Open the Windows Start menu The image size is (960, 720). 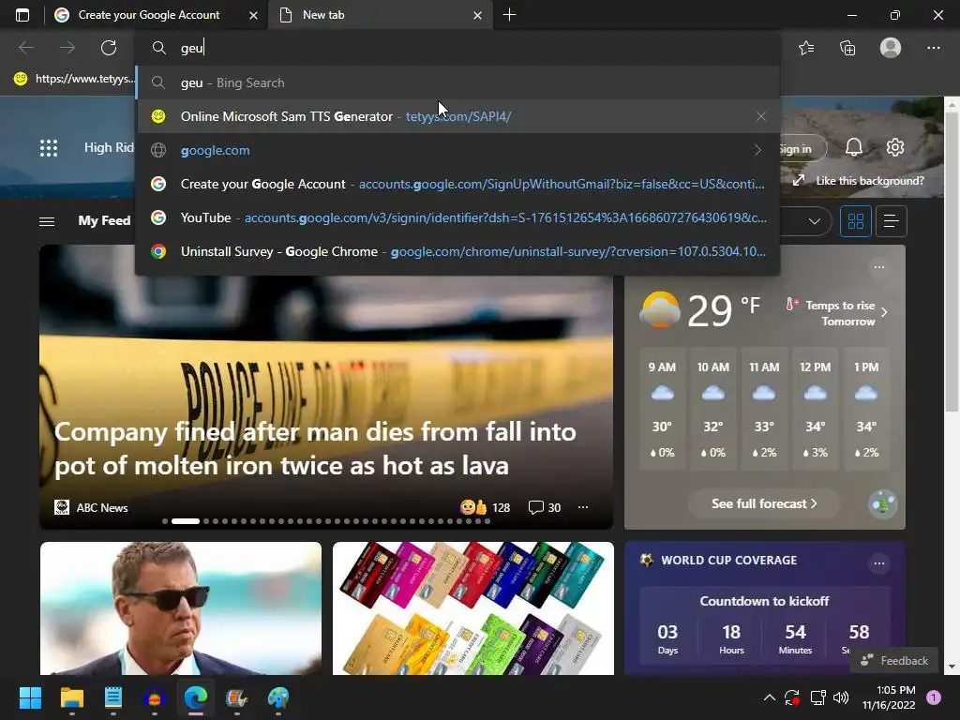click(30, 697)
